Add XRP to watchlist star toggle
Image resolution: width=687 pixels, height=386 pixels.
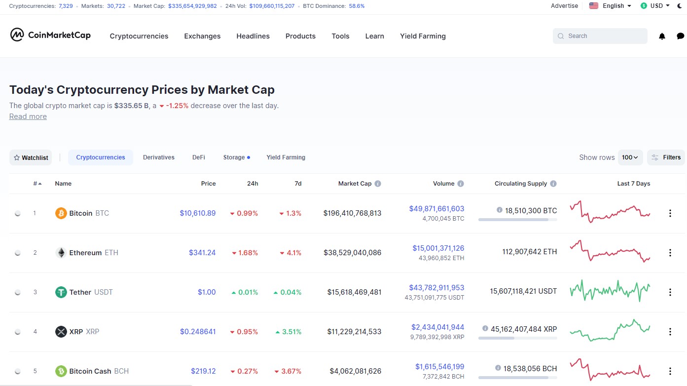point(18,332)
